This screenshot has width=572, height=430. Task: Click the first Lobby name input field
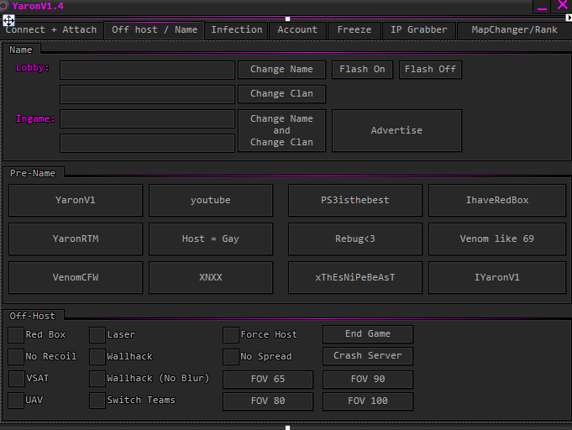pyautogui.click(x=147, y=70)
